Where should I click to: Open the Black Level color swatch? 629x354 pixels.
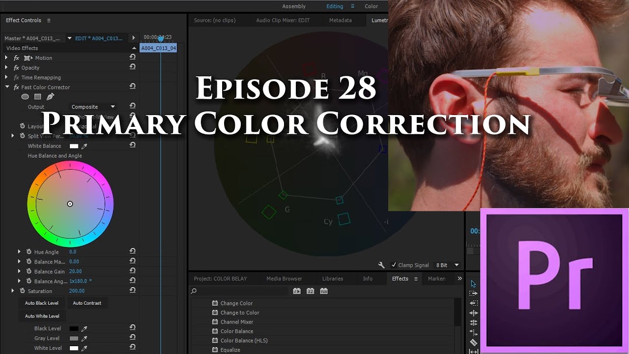(74, 328)
